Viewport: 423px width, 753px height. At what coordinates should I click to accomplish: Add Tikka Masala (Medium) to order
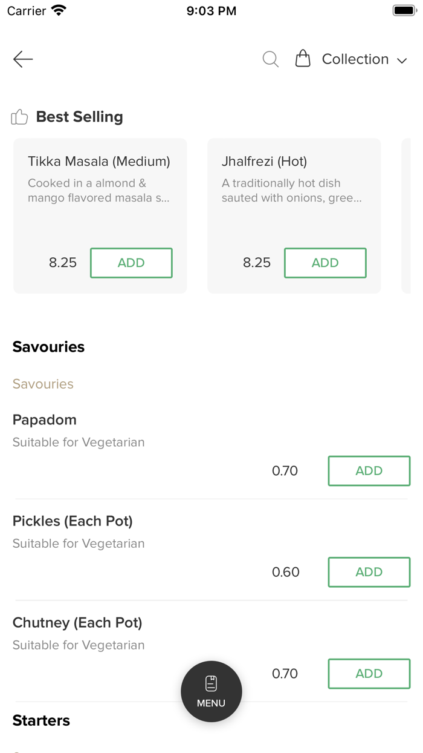(x=131, y=263)
